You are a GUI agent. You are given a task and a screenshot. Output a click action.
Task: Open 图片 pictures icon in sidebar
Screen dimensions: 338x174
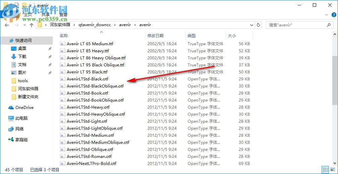point(13,73)
